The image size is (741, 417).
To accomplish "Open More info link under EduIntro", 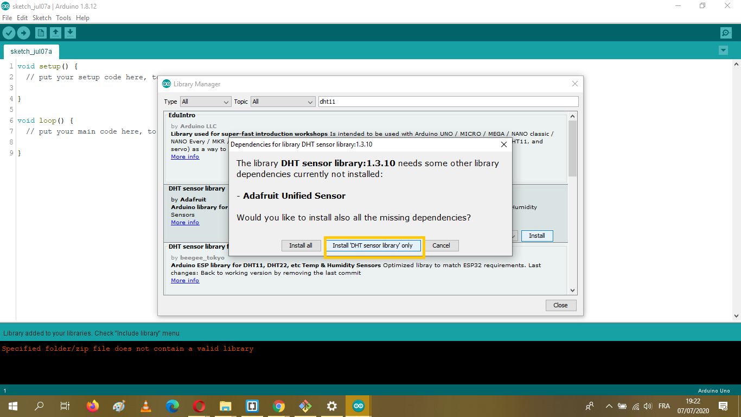I will pyautogui.click(x=185, y=157).
